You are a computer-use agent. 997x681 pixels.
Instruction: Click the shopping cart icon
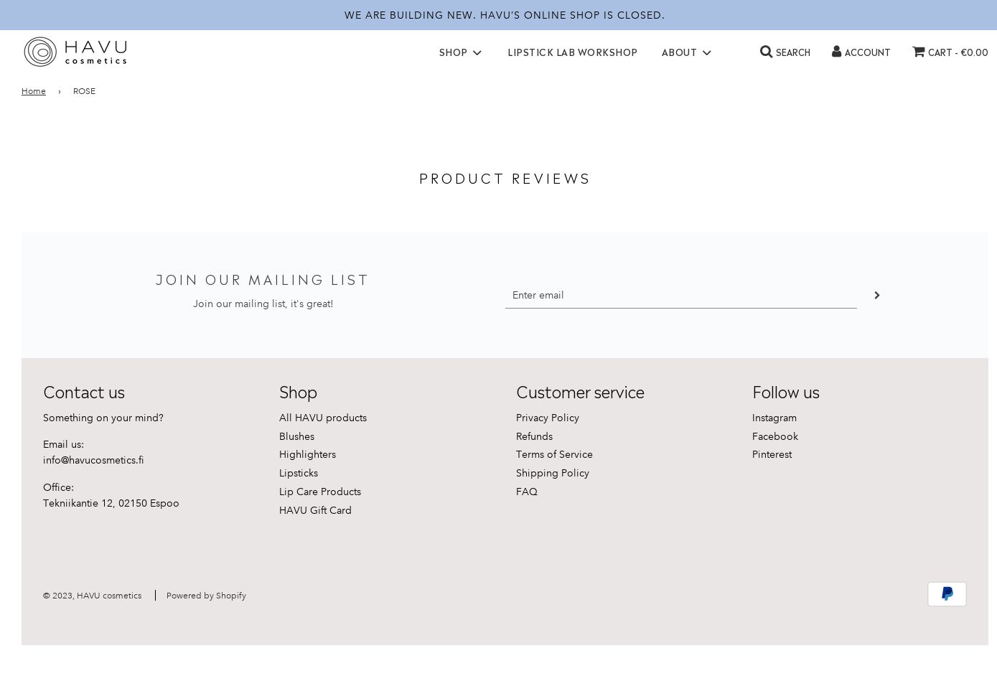tap(918, 51)
